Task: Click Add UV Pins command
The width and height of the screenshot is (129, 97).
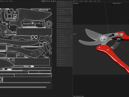Action: click(64, 2)
